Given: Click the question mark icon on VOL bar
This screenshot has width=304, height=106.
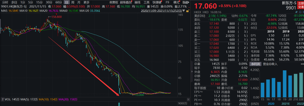Looking at the screenshot, I should point(3,100).
